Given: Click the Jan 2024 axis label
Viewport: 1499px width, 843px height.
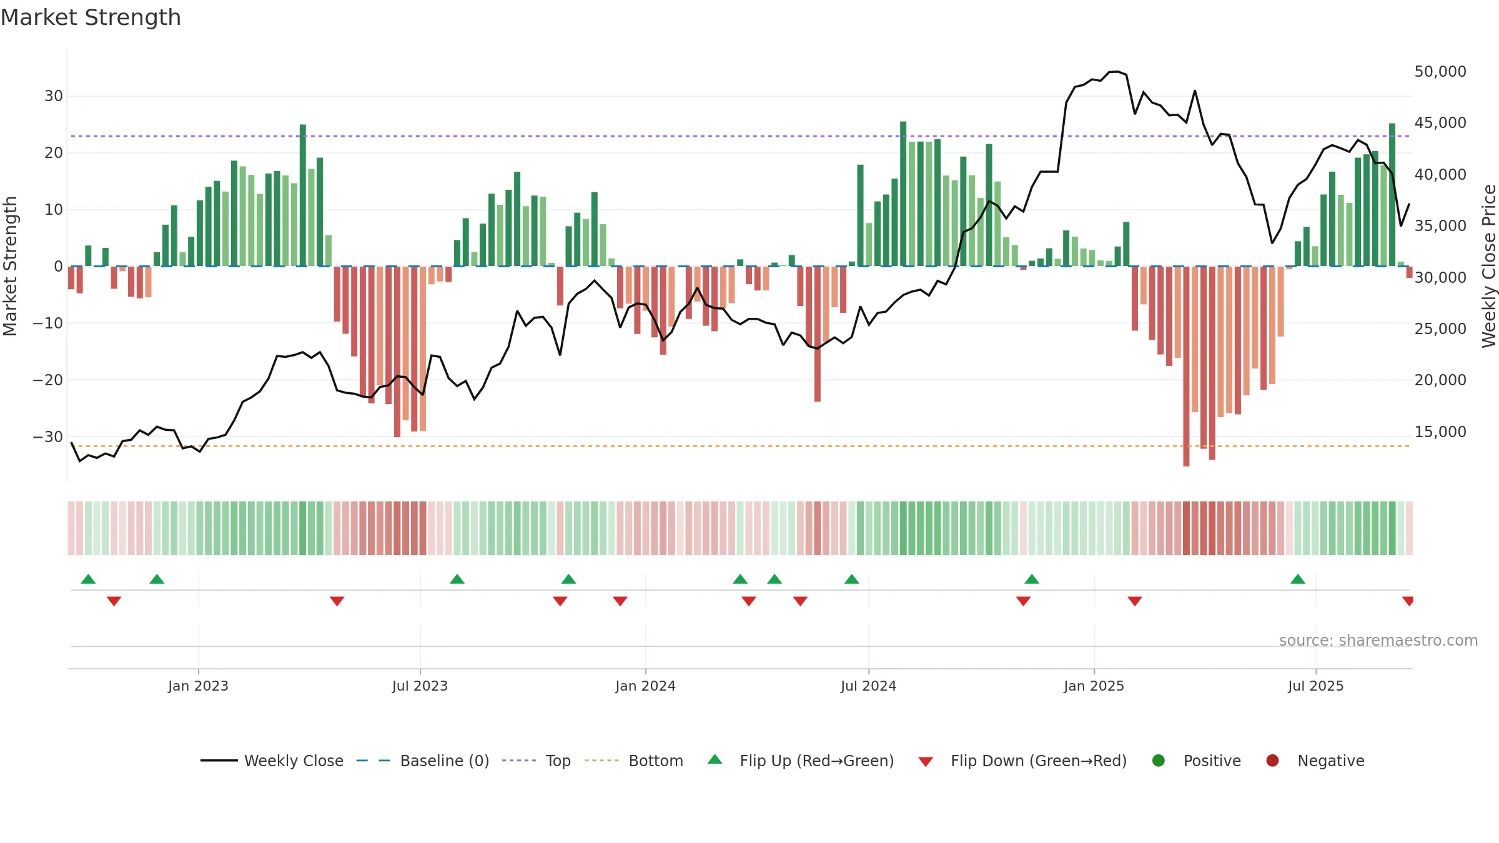Looking at the screenshot, I should point(645,686).
